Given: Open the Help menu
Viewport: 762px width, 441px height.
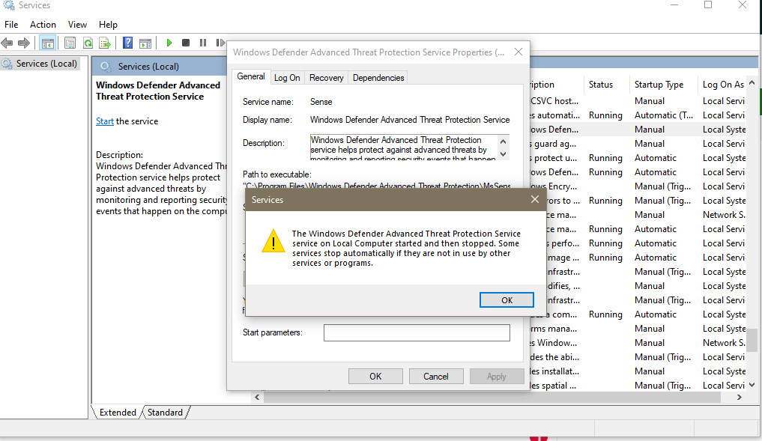Looking at the screenshot, I should [x=108, y=24].
